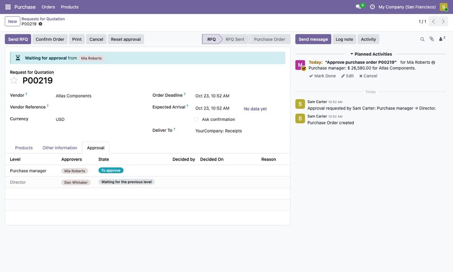Image resolution: width=453 pixels, height=272 pixels.
Task: Attach files using the paperclip icon
Action: (x=431, y=39)
